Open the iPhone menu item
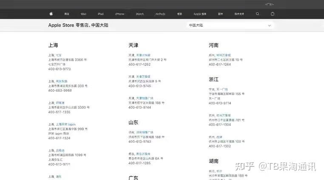324x180 pixels. tap(119, 14)
